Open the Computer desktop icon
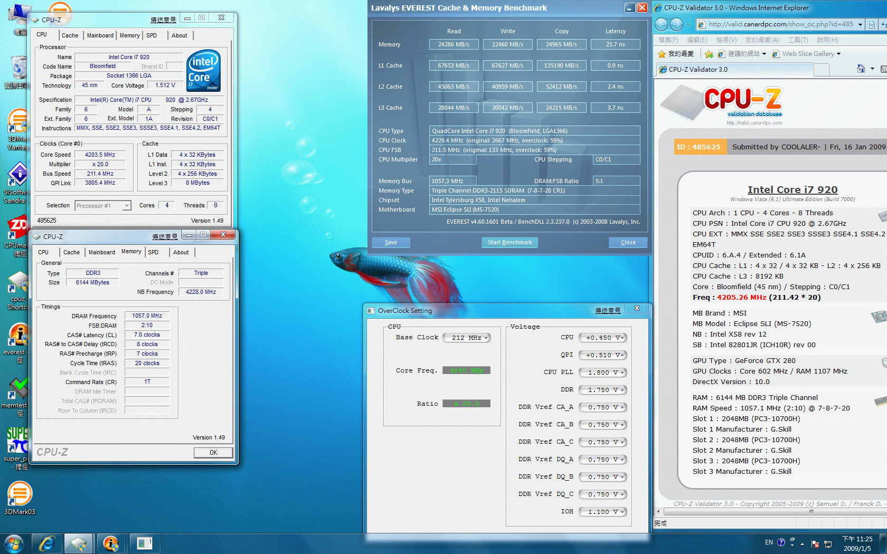 coord(19,18)
